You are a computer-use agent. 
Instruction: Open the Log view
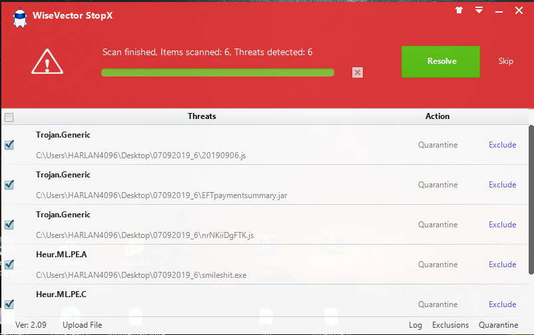(x=415, y=325)
